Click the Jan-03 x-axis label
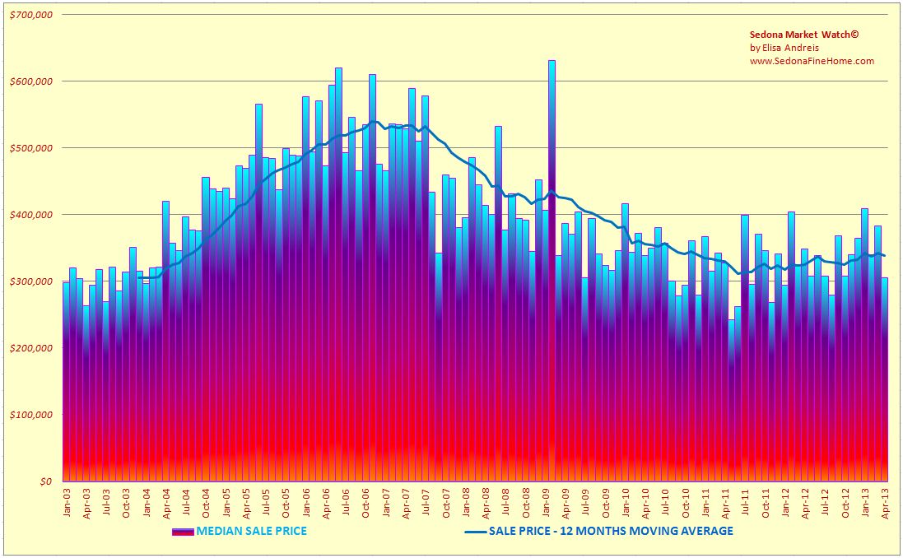This screenshot has width=903, height=558. 67,502
